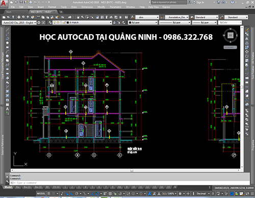Screen dimensions: 255x198
Task: Toggle polar tracking in status bar
Action: [x=76, y=193]
